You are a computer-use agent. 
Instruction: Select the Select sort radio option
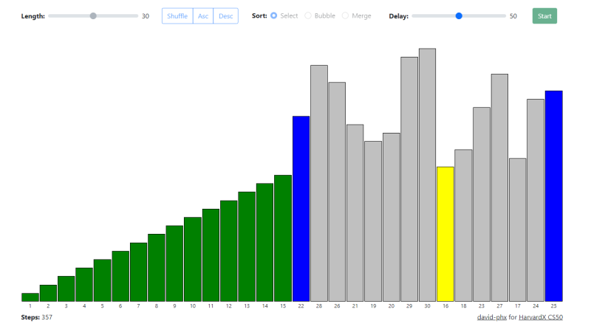pos(273,15)
